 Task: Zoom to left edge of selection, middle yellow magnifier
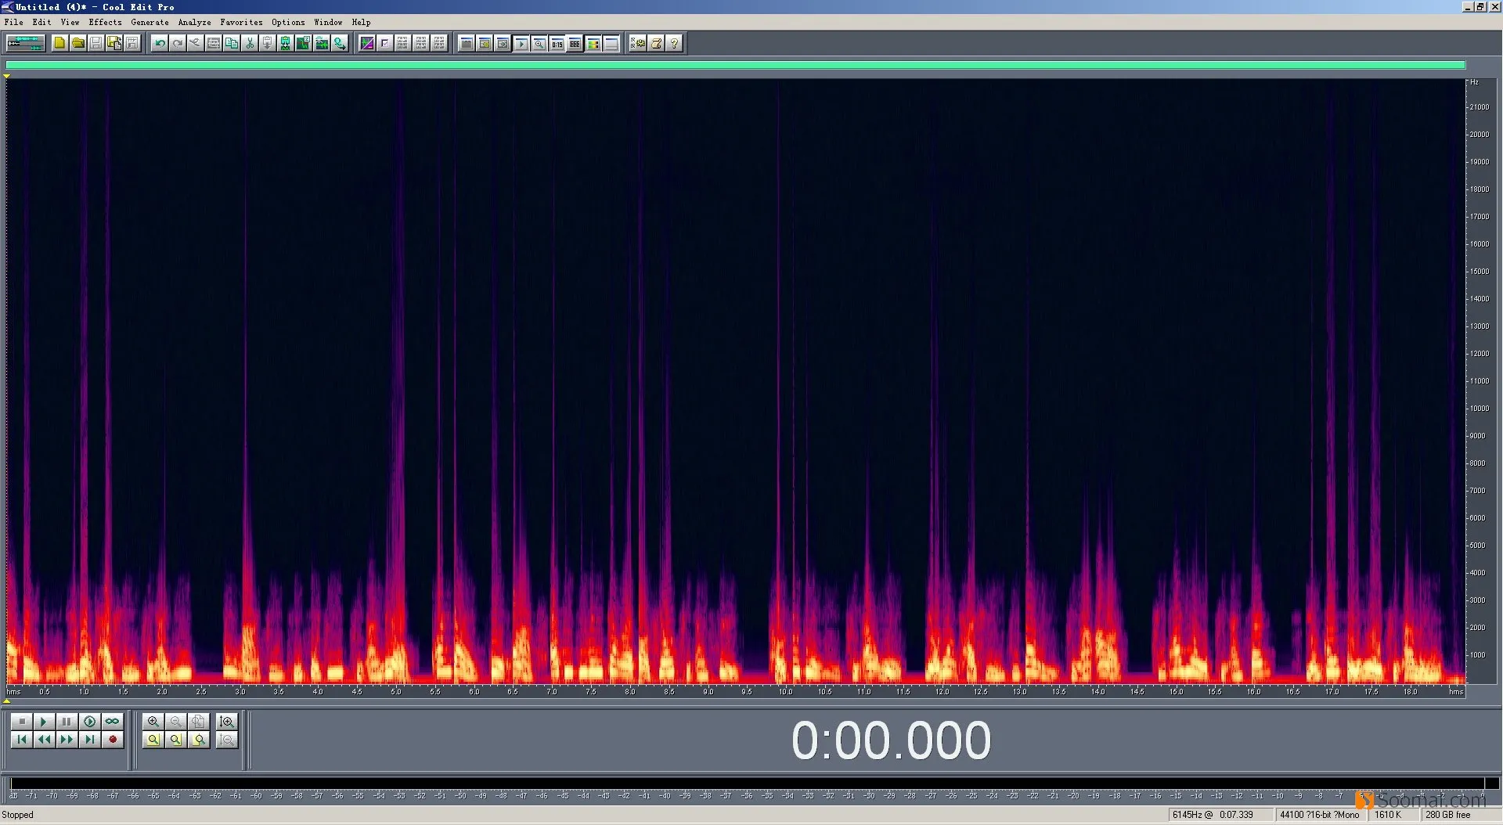point(176,739)
